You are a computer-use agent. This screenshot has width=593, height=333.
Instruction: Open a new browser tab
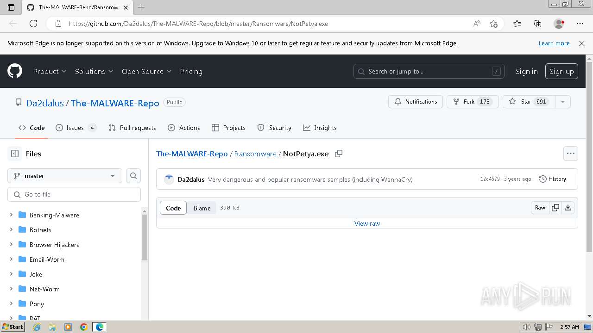point(141,7)
